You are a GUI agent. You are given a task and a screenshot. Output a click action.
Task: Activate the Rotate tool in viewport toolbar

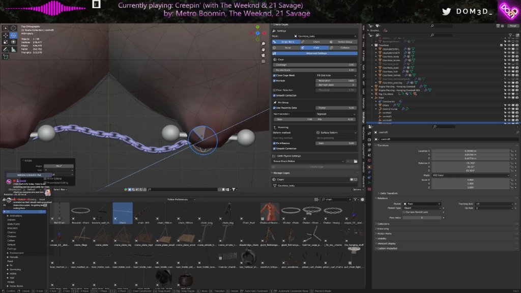click(x=13, y=35)
